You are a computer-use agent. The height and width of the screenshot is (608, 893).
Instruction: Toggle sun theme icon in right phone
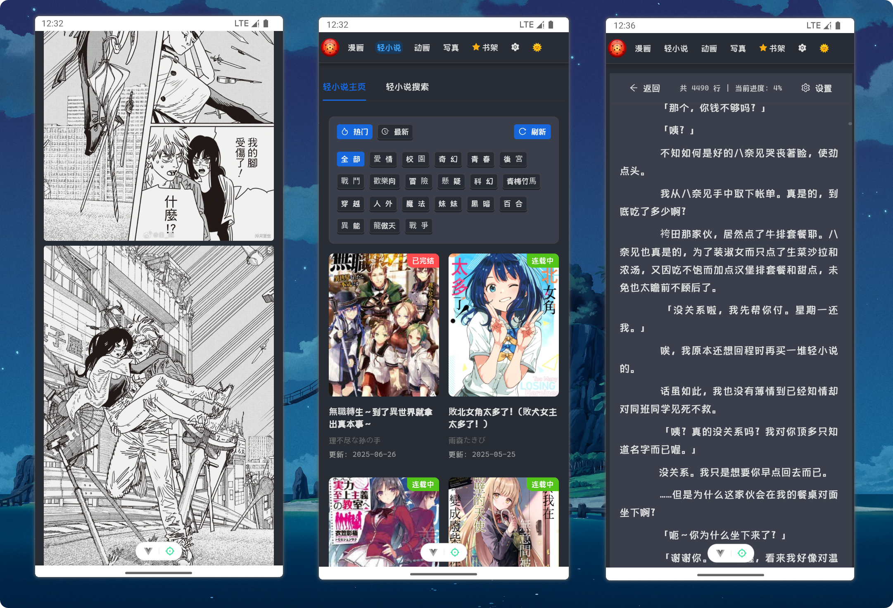tap(824, 48)
